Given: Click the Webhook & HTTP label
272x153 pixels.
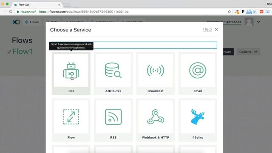Looking at the screenshot, I should (156, 137).
